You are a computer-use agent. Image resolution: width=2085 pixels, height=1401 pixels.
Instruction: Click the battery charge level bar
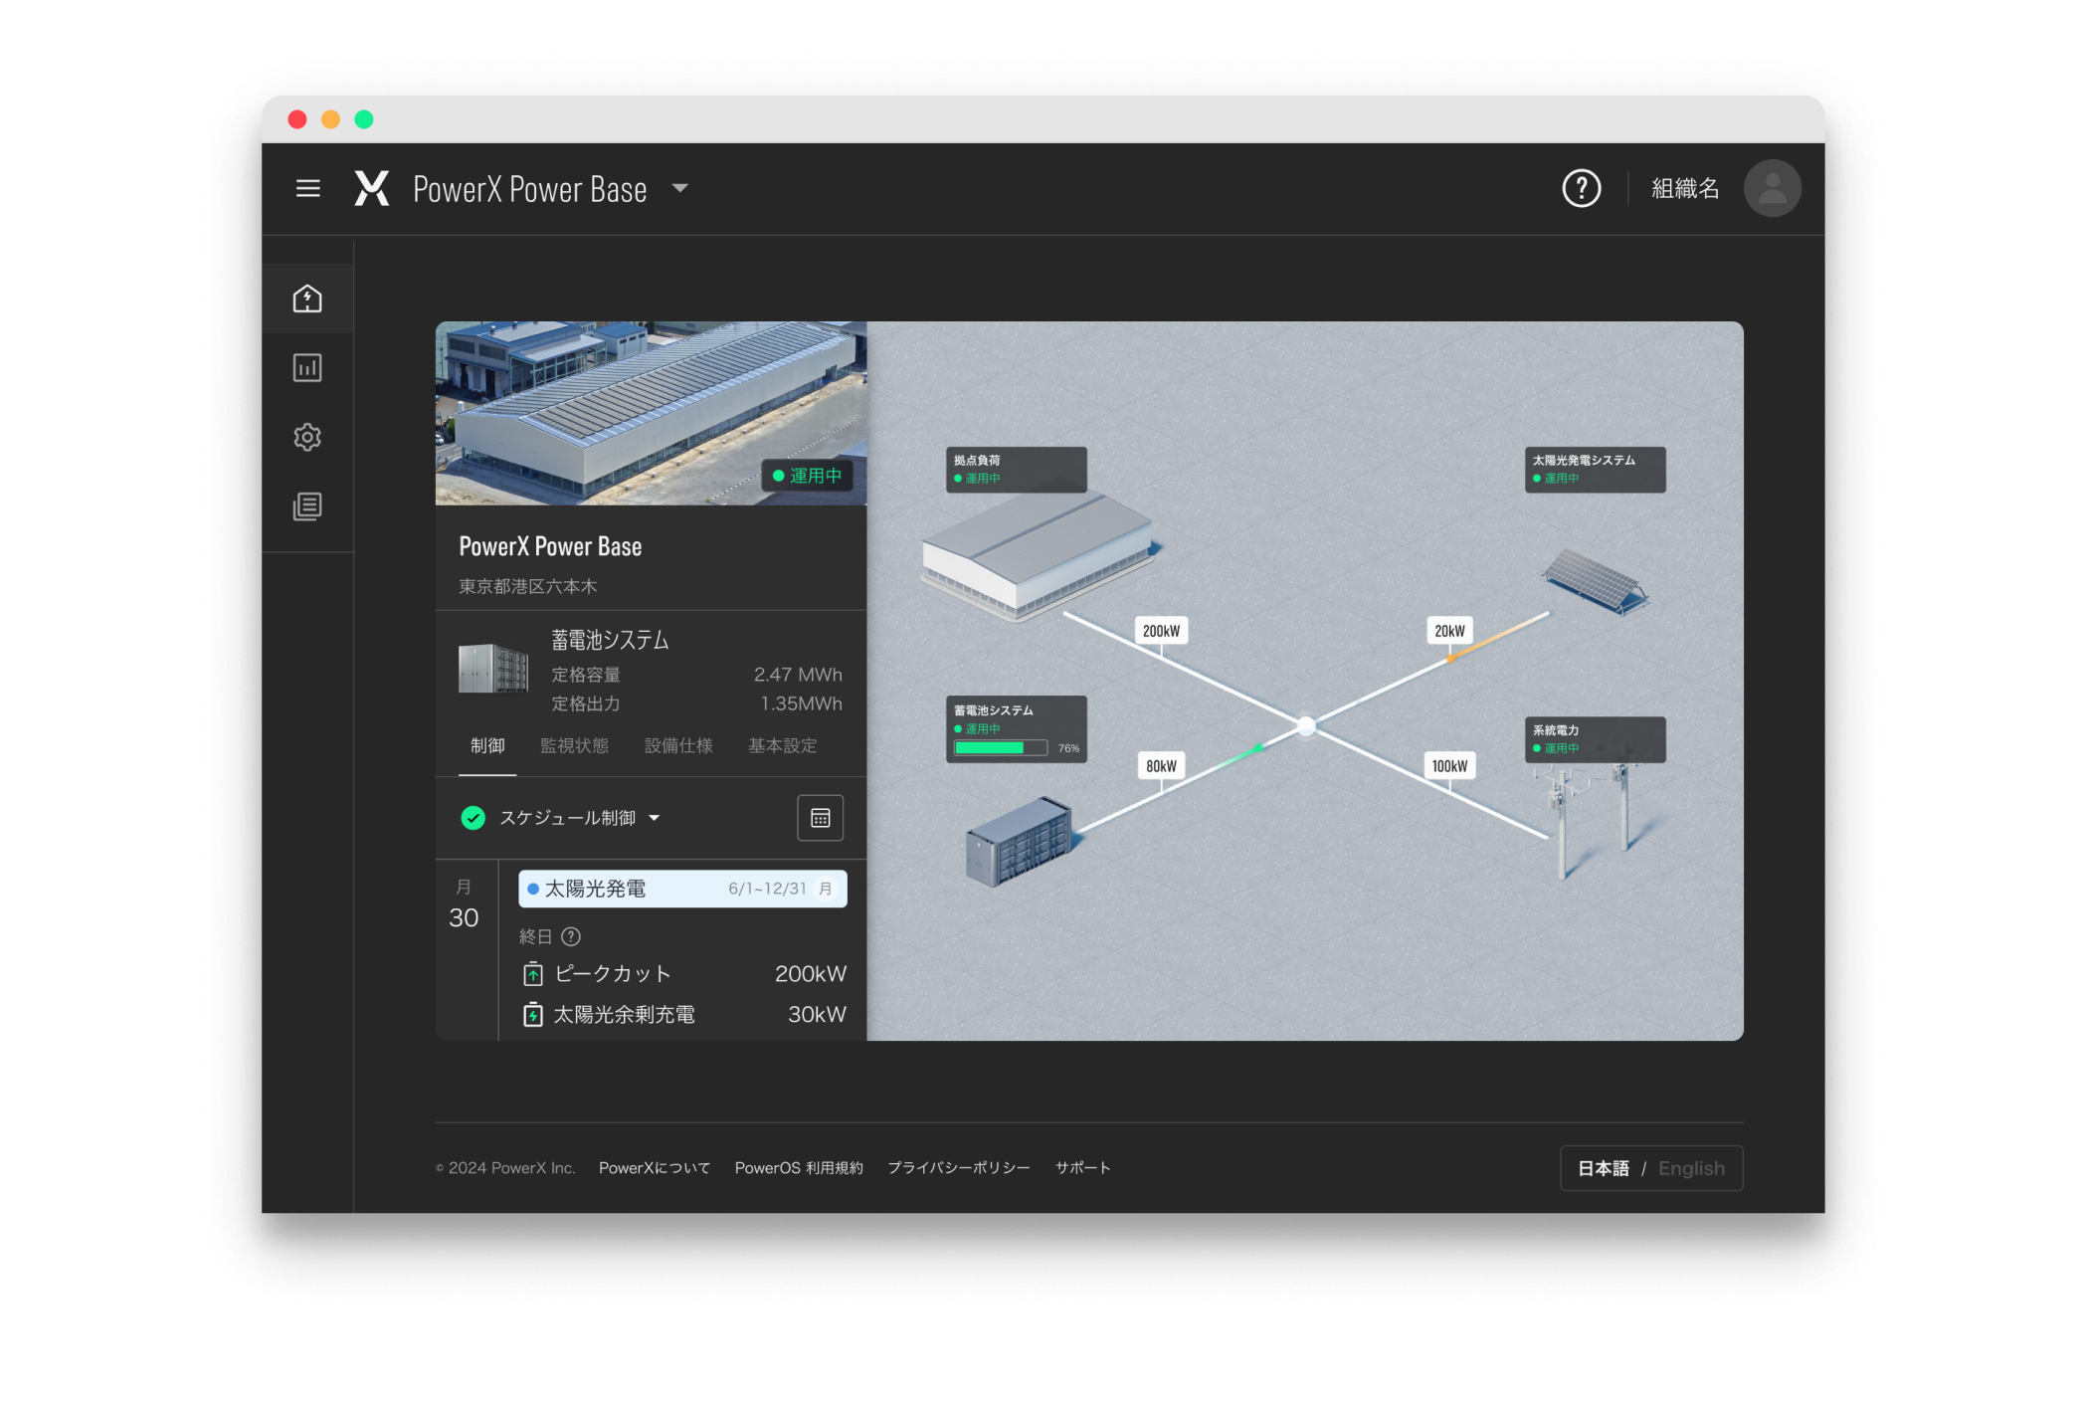(1000, 748)
